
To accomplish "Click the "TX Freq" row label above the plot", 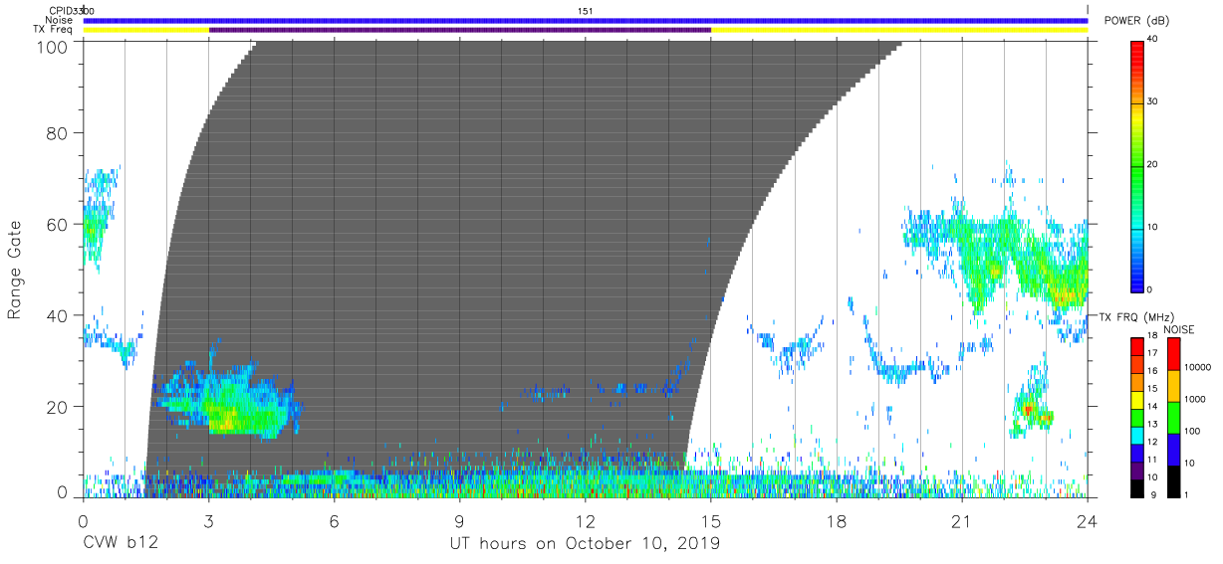I will [55, 29].
